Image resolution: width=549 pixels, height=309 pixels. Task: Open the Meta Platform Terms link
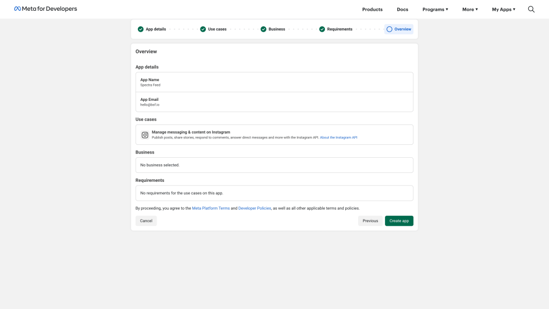point(211,208)
